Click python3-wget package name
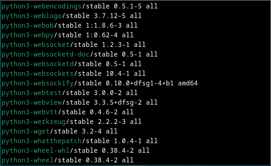The image size is (271, 166). click(26, 132)
